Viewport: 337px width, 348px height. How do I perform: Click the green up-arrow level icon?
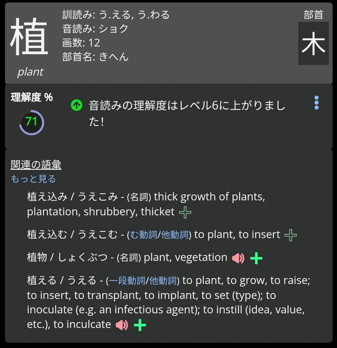click(77, 105)
